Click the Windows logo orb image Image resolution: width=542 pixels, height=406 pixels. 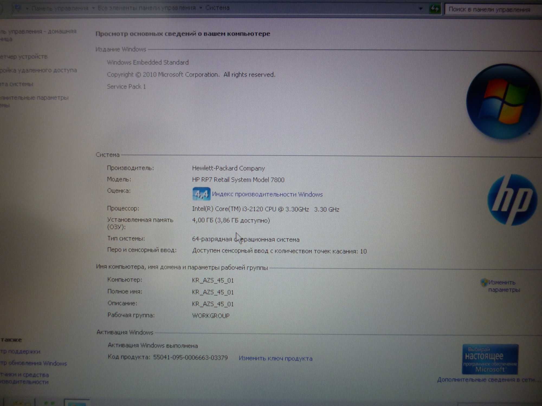tap(504, 101)
